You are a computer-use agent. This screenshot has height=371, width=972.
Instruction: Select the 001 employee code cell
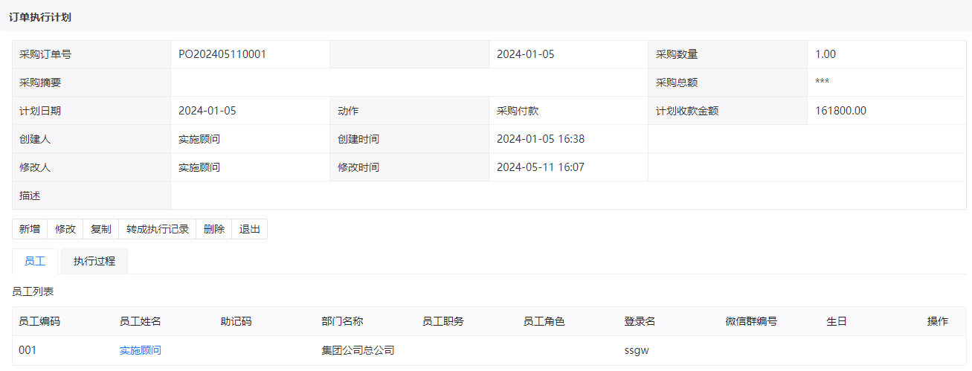coord(28,350)
